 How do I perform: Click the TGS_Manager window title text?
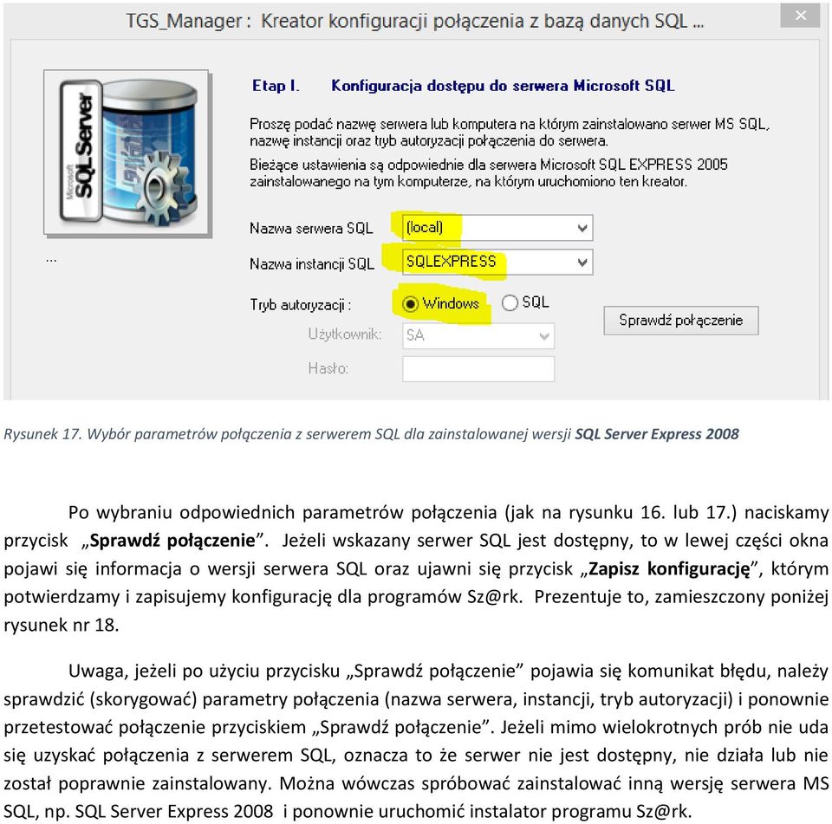click(x=414, y=21)
